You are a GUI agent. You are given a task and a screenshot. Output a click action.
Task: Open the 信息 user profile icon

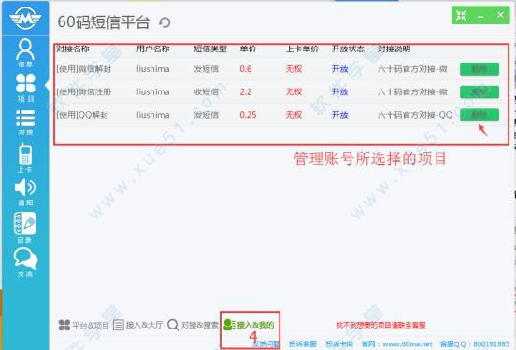click(25, 52)
